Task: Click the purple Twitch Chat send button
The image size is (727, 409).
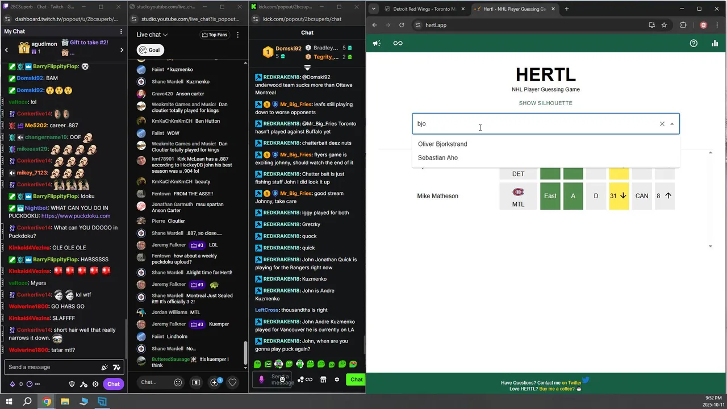Action: tap(113, 384)
